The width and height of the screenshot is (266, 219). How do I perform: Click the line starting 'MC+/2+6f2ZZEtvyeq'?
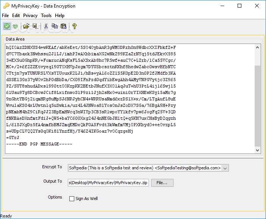pyautogui.click(x=91, y=67)
